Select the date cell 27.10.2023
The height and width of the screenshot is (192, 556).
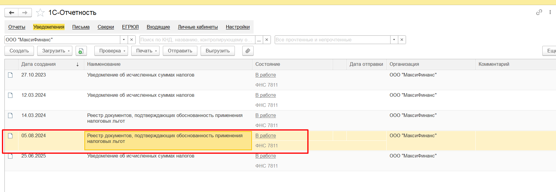click(x=34, y=75)
